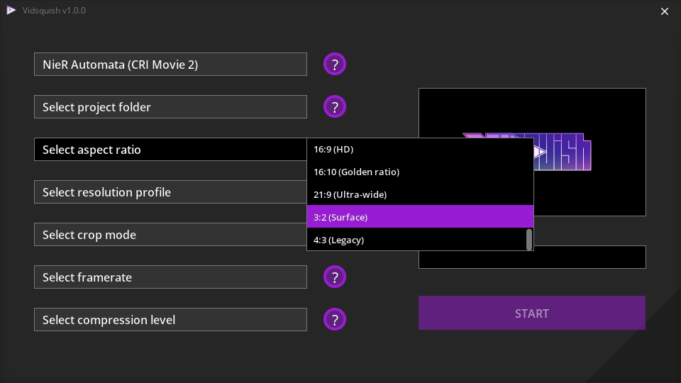Show help for compression level

click(335, 320)
